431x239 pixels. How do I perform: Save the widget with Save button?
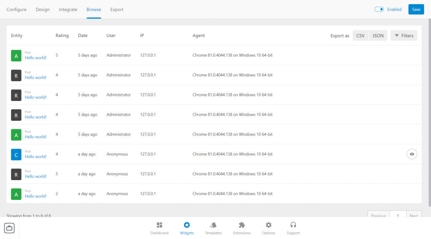pyautogui.click(x=416, y=9)
